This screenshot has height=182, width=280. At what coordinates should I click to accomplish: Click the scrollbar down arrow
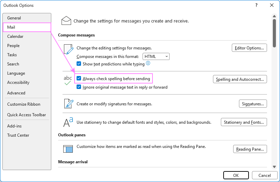[274, 167]
